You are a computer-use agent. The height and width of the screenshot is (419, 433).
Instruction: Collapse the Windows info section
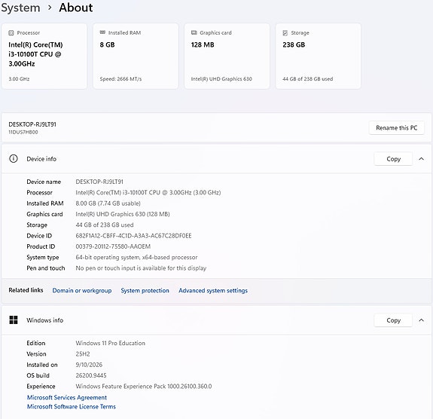click(421, 320)
